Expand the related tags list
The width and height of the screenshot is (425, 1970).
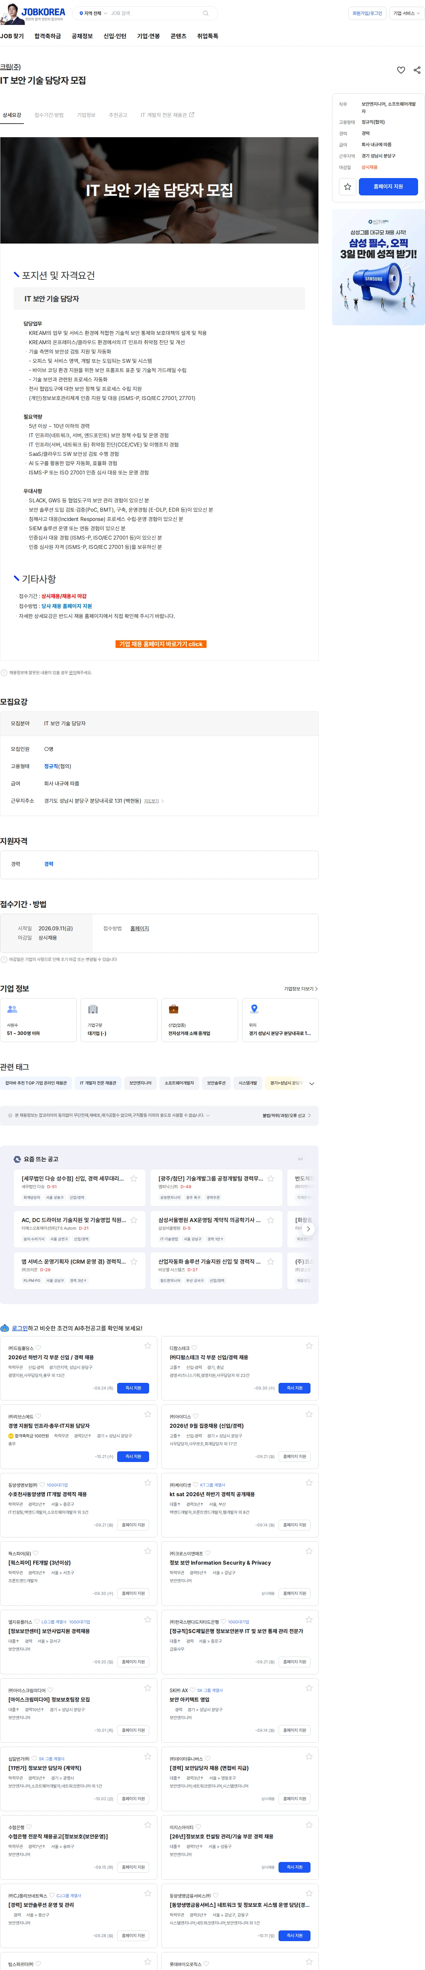[311, 1083]
